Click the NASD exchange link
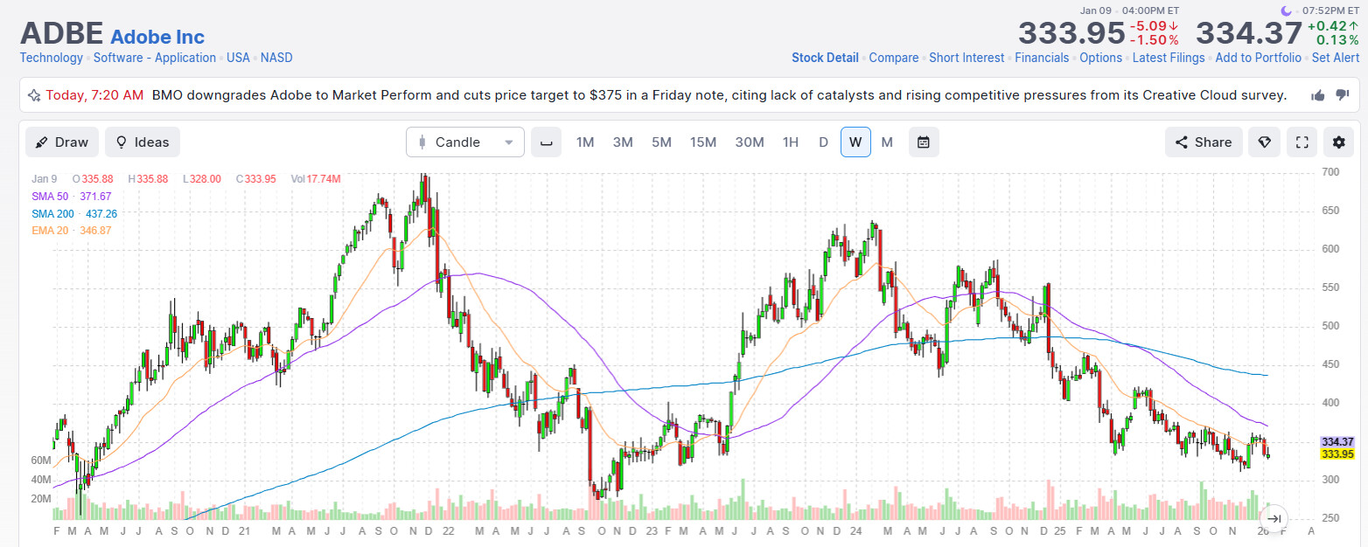The width and height of the screenshot is (1368, 547). (x=276, y=58)
